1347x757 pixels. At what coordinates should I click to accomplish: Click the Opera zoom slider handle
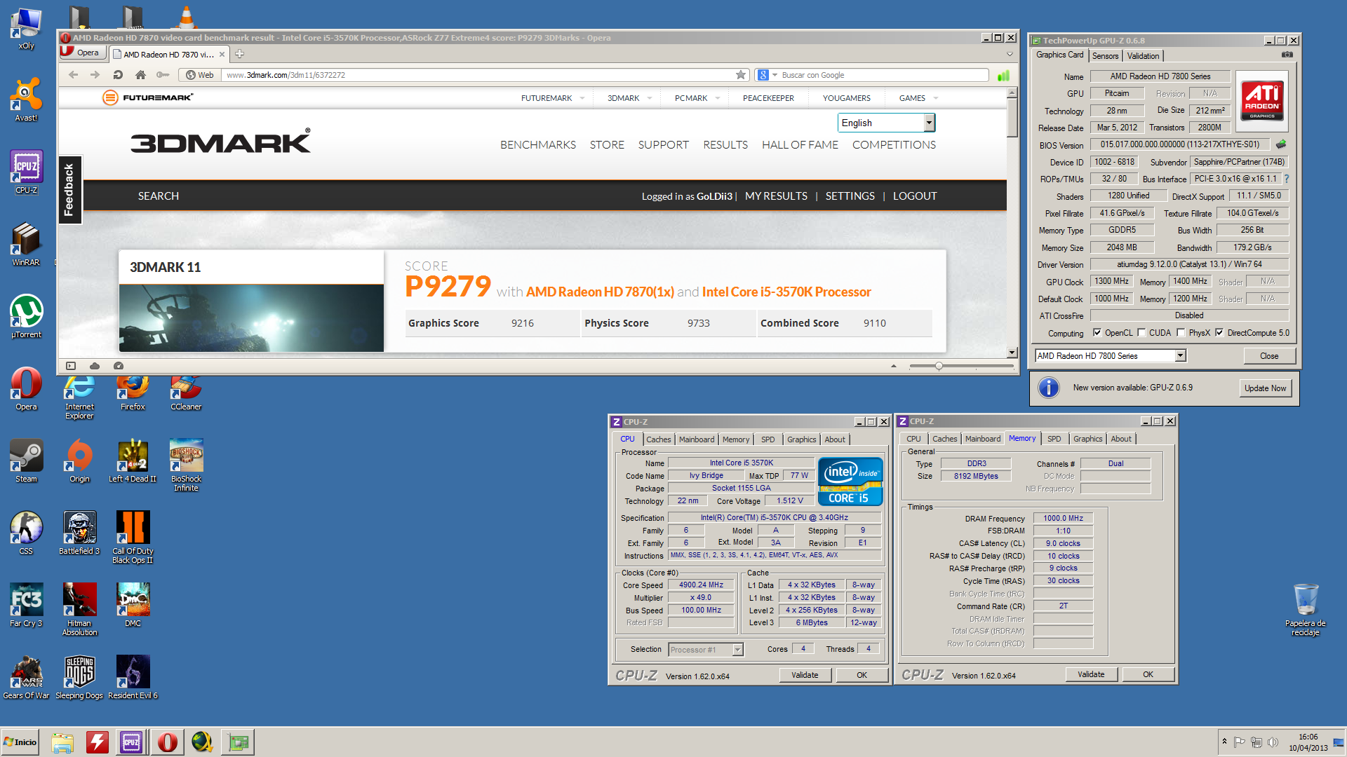point(939,366)
